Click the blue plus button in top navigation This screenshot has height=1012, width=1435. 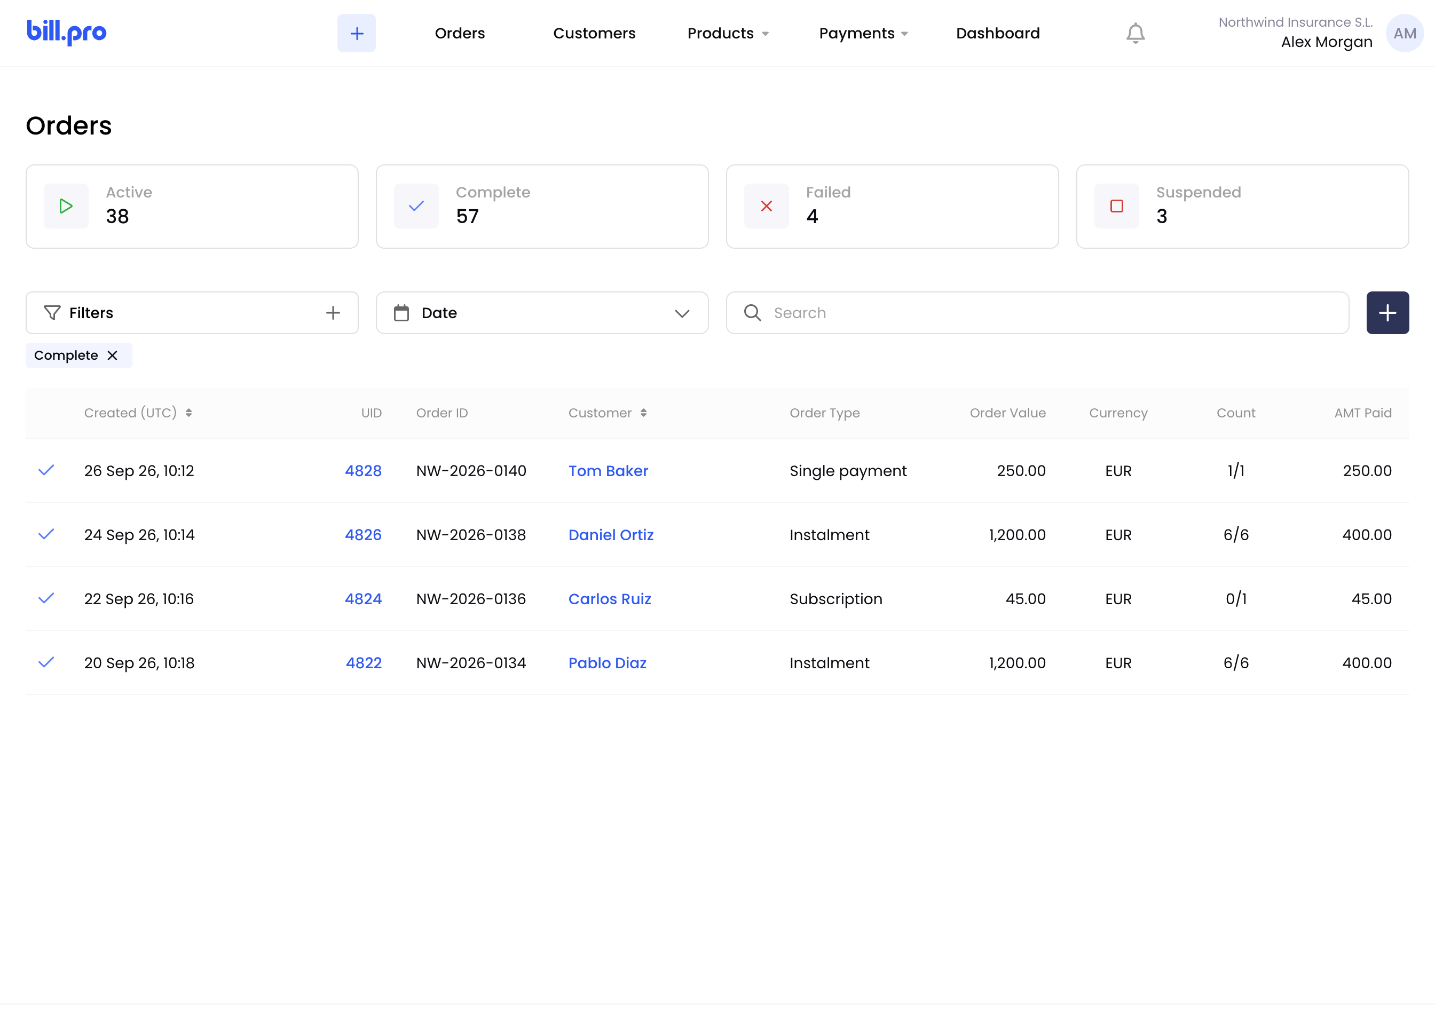click(x=356, y=33)
